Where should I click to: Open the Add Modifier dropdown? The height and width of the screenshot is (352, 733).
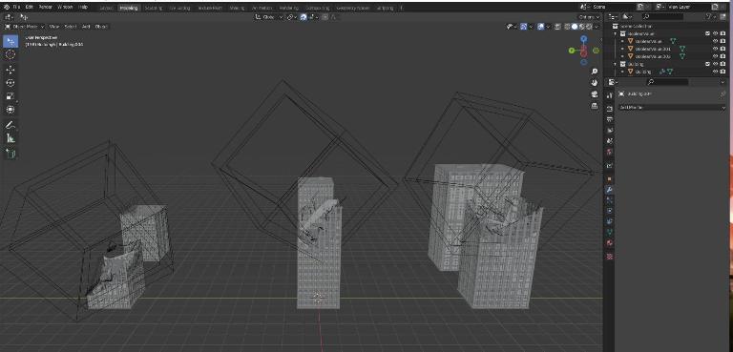click(673, 108)
